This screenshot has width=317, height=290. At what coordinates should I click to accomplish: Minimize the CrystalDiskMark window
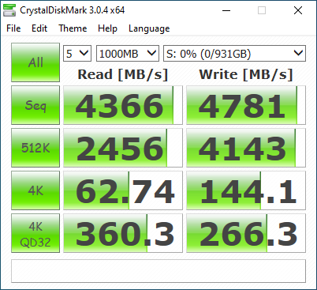pos(226,11)
